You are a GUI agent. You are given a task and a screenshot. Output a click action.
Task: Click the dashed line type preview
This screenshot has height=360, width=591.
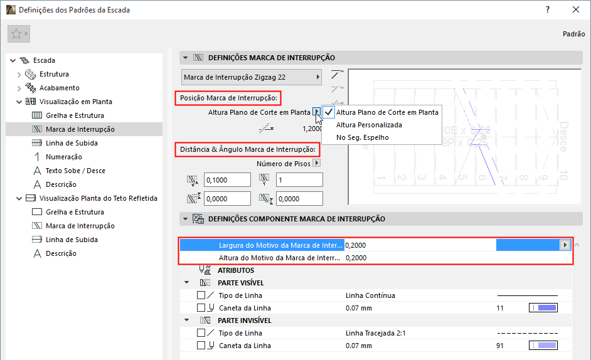pyautogui.click(x=527, y=333)
